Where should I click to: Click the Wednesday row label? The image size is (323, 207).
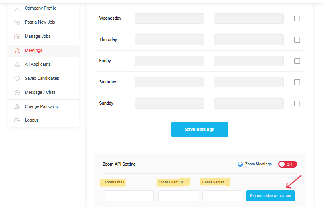coord(110,18)
